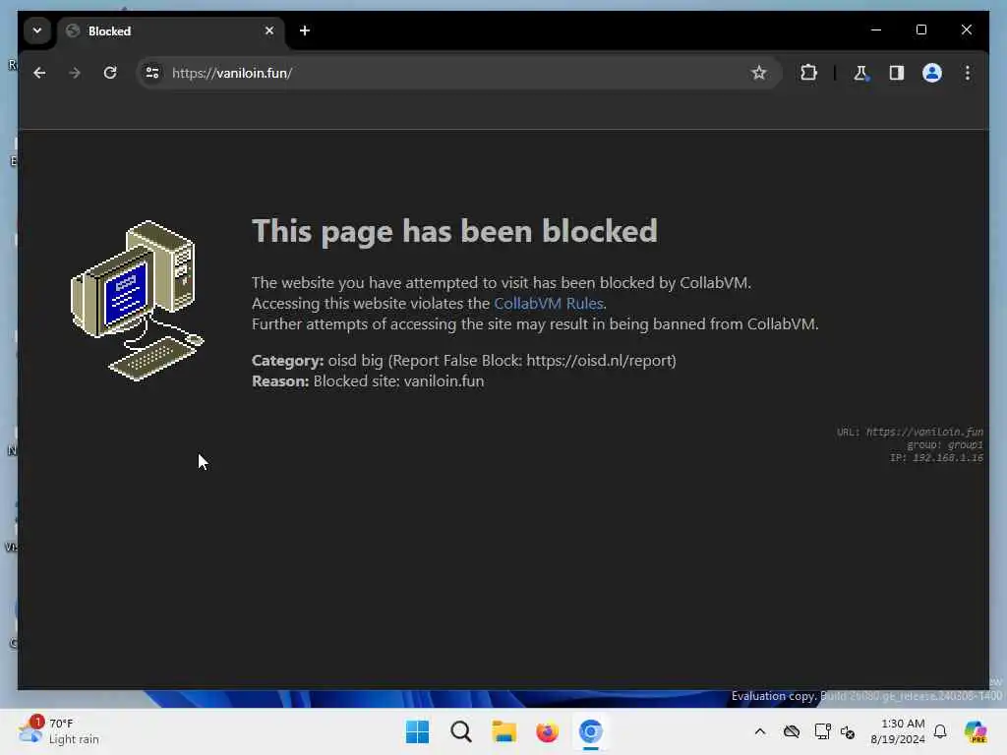The width and height of the screenshot is (1007, 755).
Task: Open notifications bell icon
Action: click(x=940, y=731)
